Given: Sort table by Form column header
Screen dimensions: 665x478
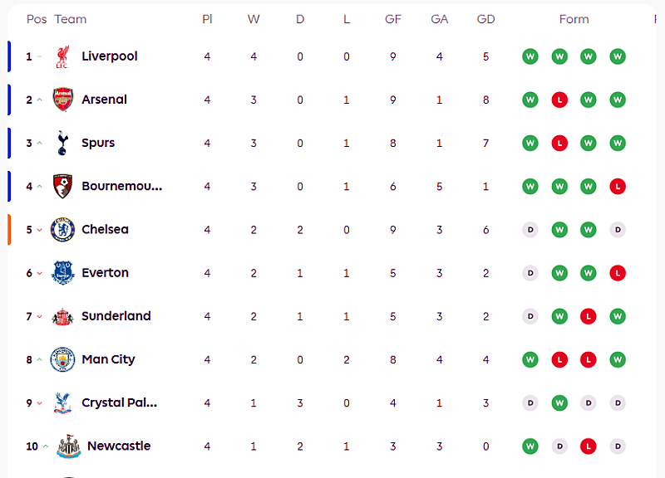Looking at the screenshot, I should pyautogui.click(x=574, y=19).
